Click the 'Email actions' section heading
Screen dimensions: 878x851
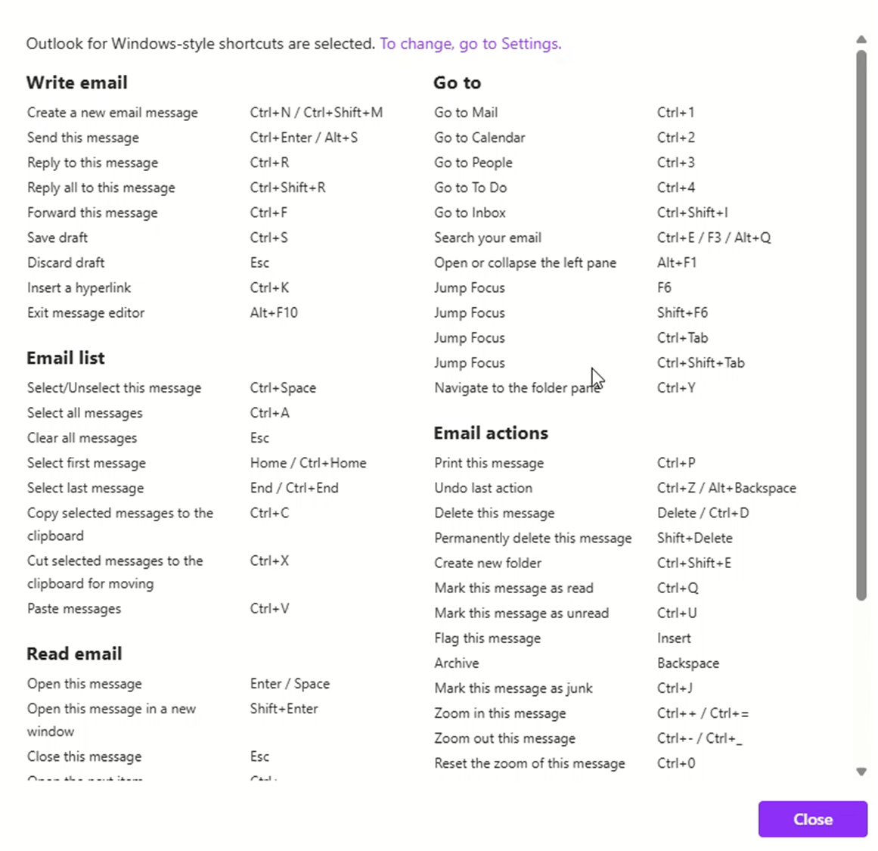pos(491,433)
